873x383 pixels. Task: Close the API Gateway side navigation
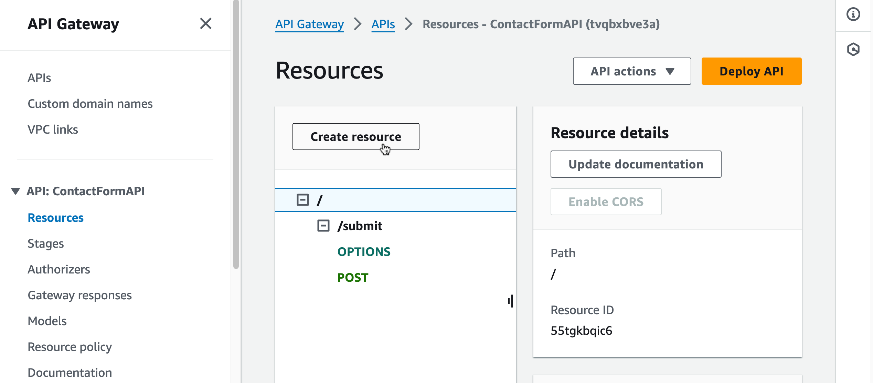pyautogui.click(x=205, y=24)
